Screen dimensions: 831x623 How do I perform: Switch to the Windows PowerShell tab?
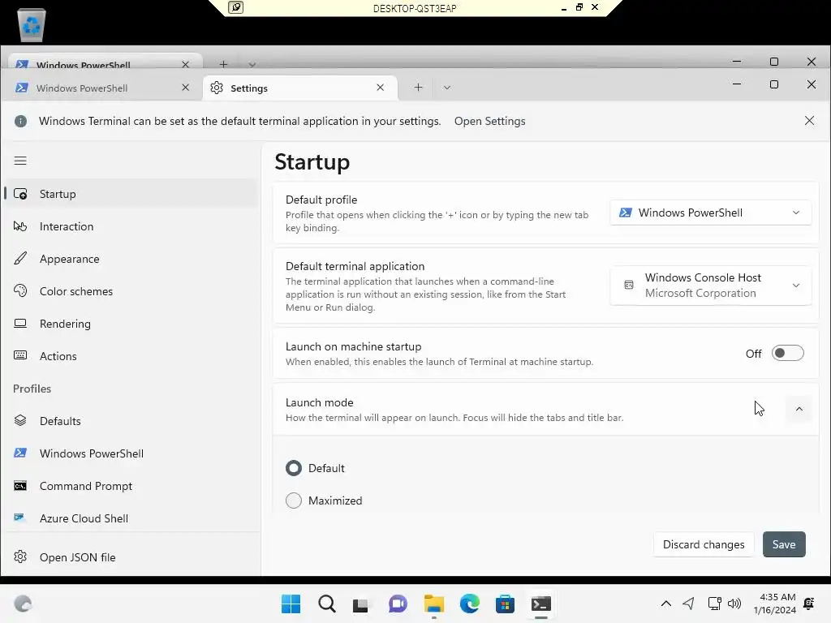click(102, 88)
